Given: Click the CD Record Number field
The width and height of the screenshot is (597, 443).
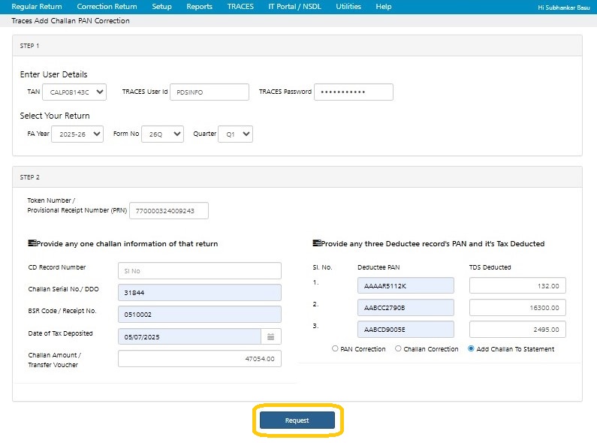Looking at the screenshot, I should (199, 270).
